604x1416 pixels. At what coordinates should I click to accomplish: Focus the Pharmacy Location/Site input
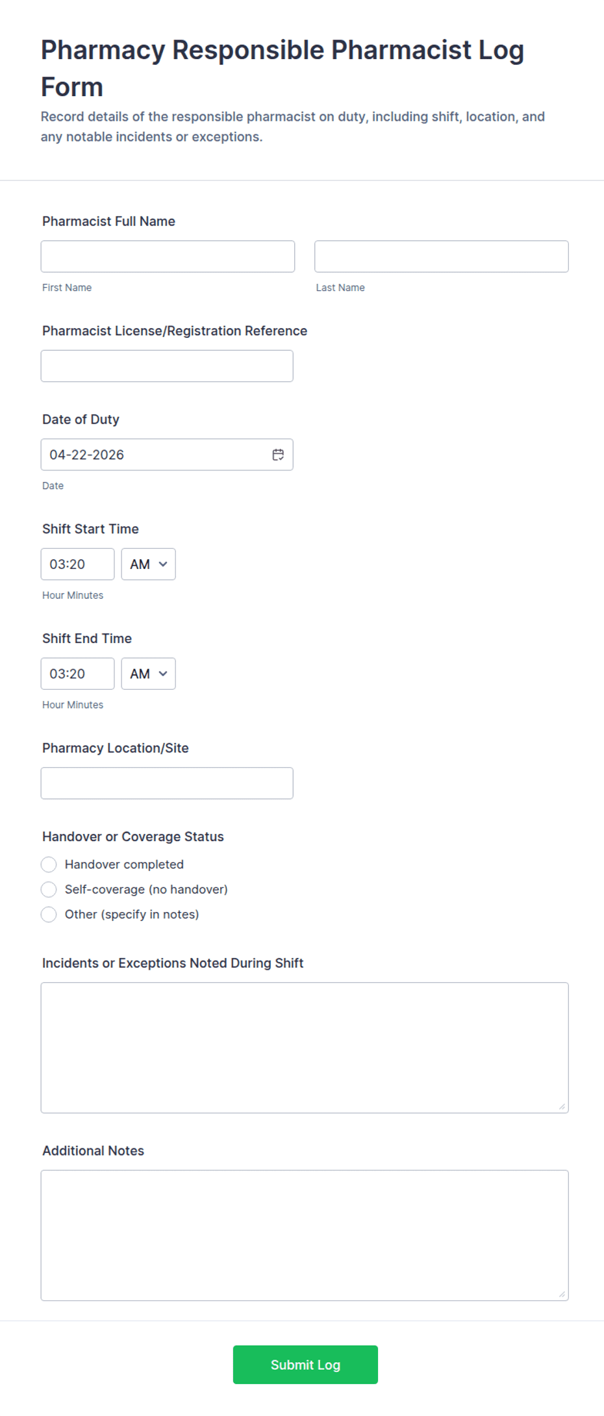coord(167,783)
